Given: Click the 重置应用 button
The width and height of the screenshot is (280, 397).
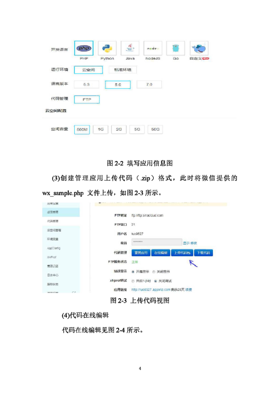Looking at the screenshot, I should [x=141, y=253].
